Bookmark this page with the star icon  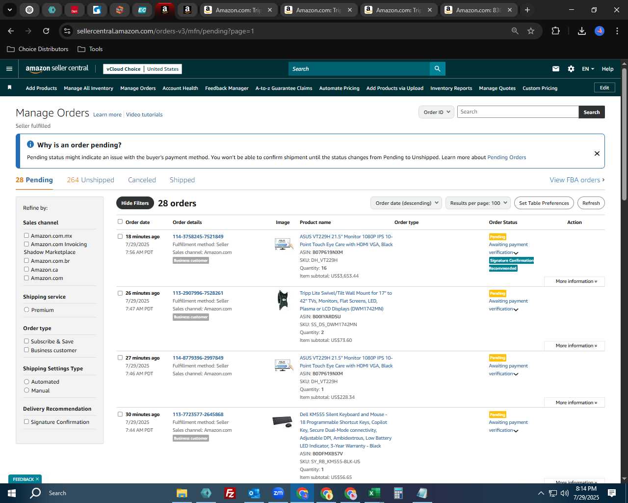(531, 31)
